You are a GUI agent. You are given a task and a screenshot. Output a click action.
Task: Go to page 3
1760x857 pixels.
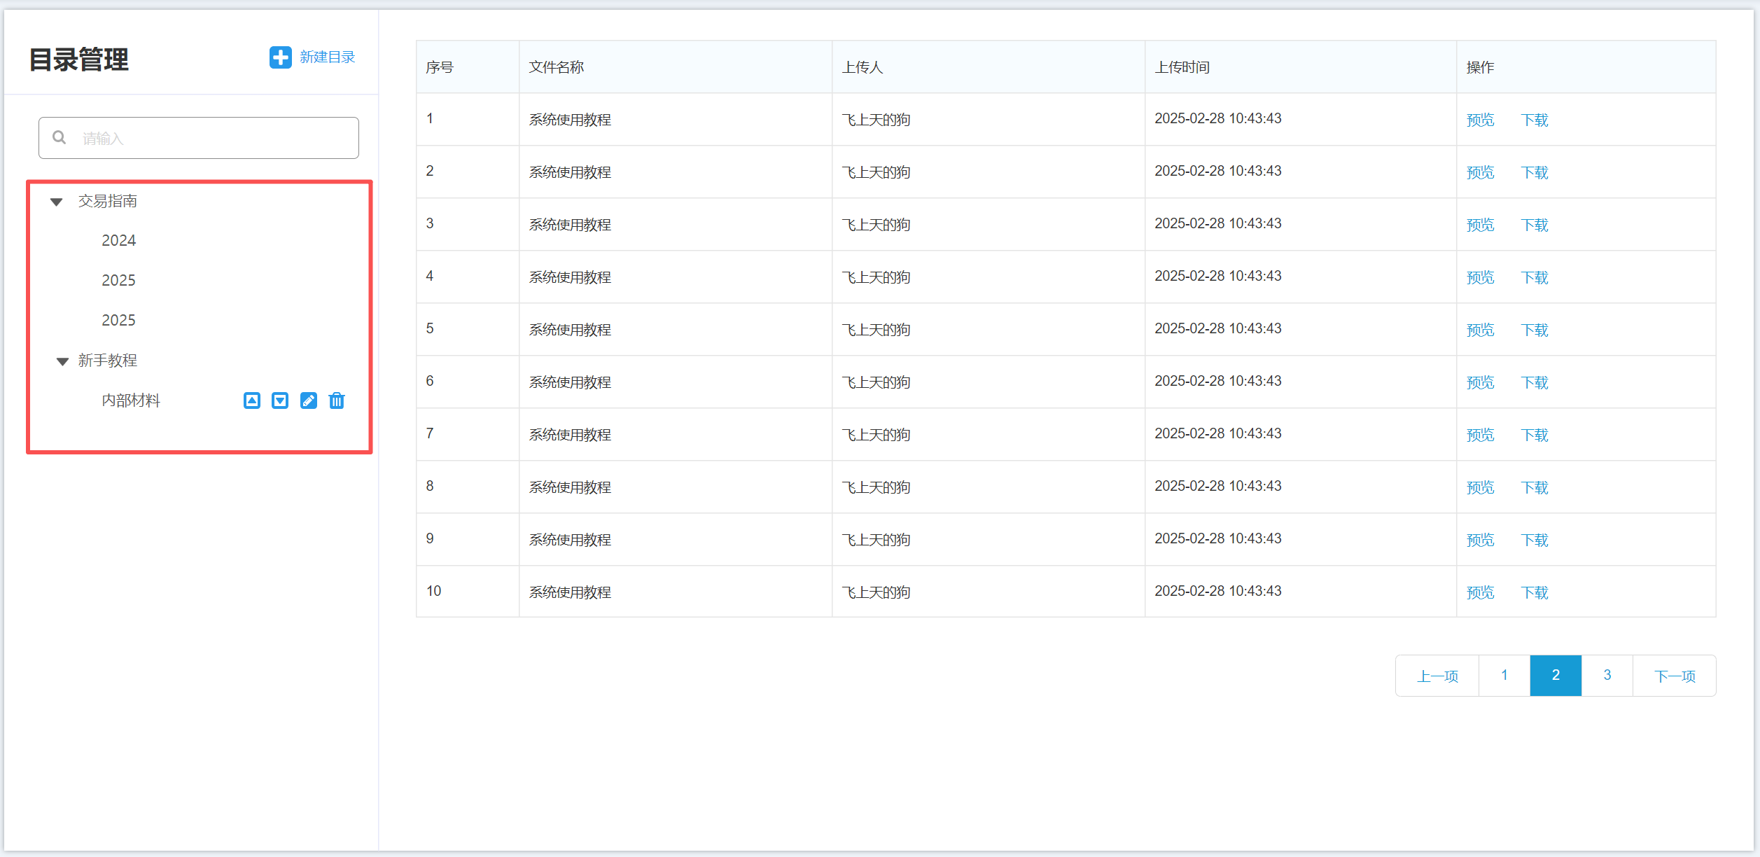tap(1607, 676)
